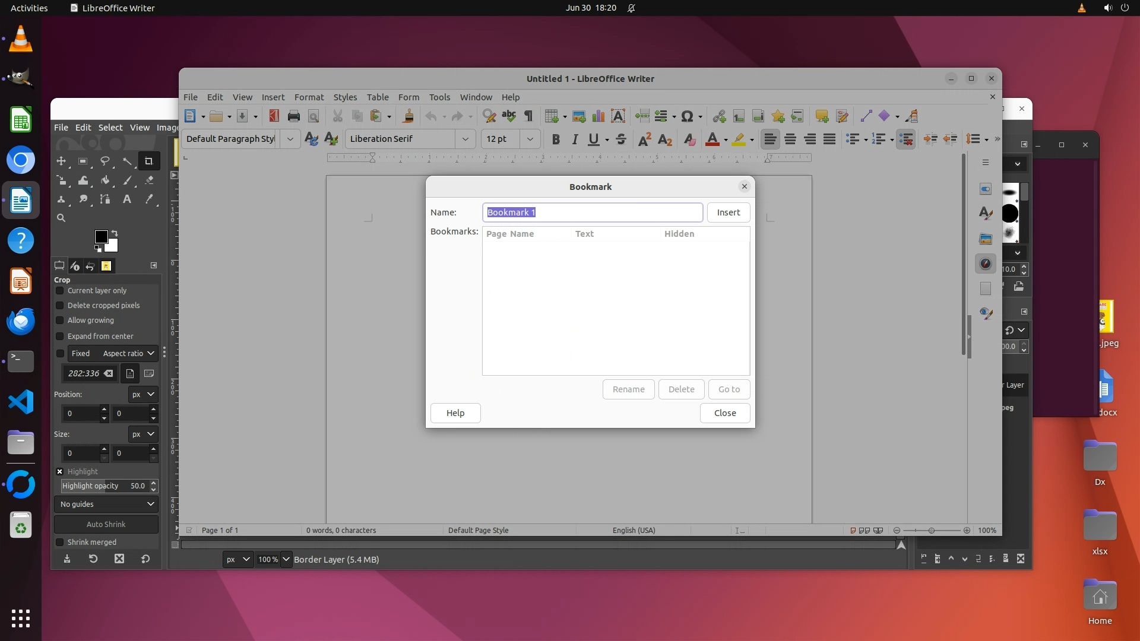This screenshot has width=1140, height=641.
Task: Click the Print icon in toolbar
Action: 293,116
